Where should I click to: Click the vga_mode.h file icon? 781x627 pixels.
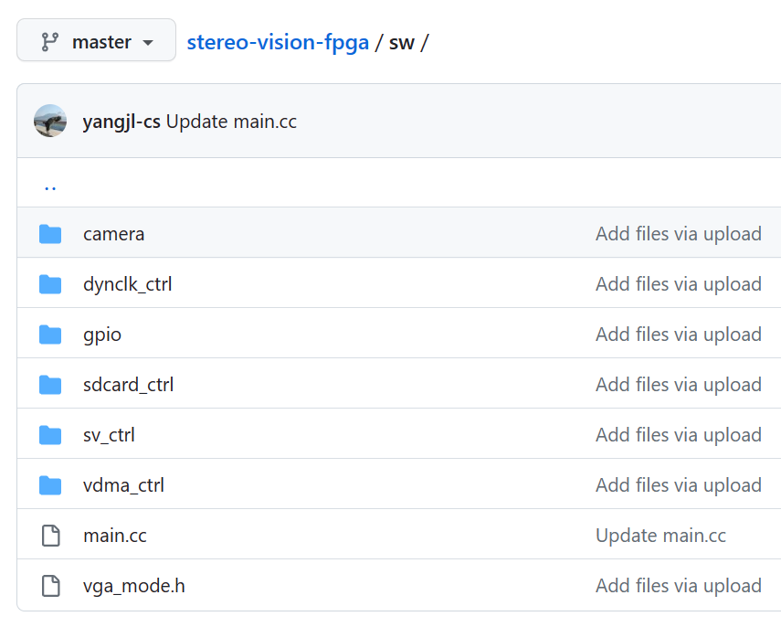[51, 586]
